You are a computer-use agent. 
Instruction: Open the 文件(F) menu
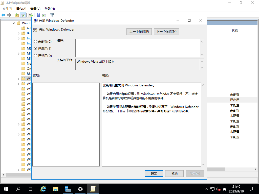tap(7, 9)
